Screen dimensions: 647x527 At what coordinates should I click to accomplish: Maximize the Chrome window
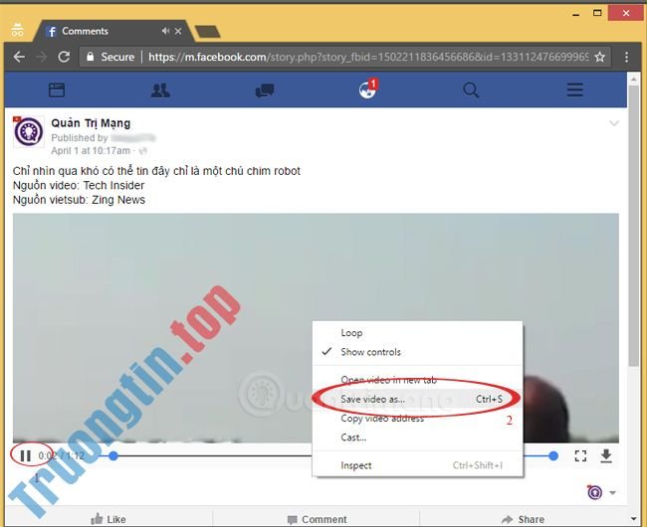(x=597, y=13)
